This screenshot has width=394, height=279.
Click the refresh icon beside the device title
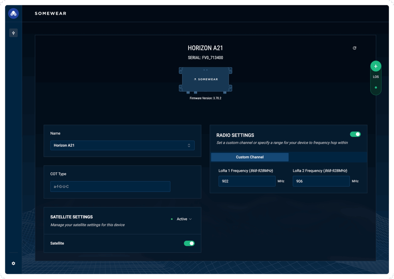tap(355, 48)
